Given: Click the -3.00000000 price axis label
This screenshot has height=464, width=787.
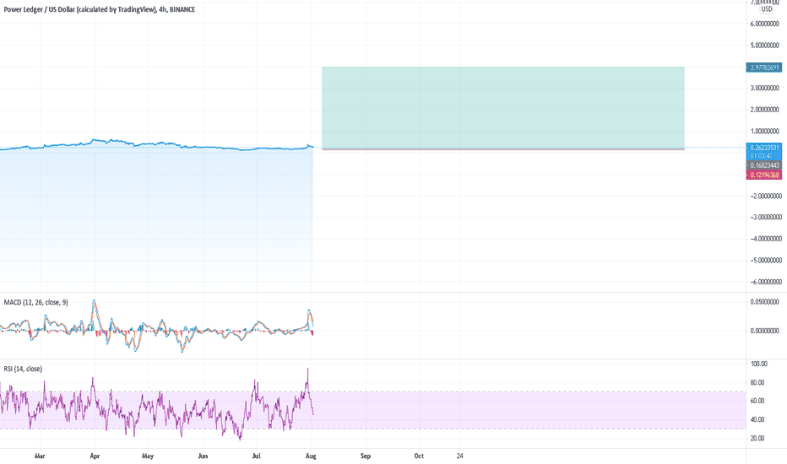Looking at the screenshot, I should pos(765,217).
